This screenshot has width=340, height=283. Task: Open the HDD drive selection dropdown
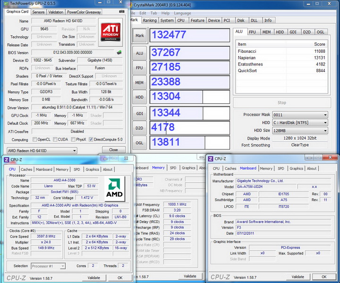300,123
